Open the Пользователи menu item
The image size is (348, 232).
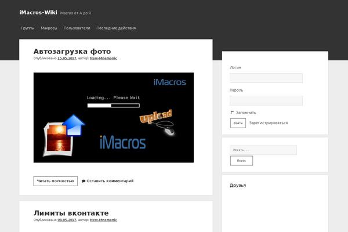tap(77, 28)
